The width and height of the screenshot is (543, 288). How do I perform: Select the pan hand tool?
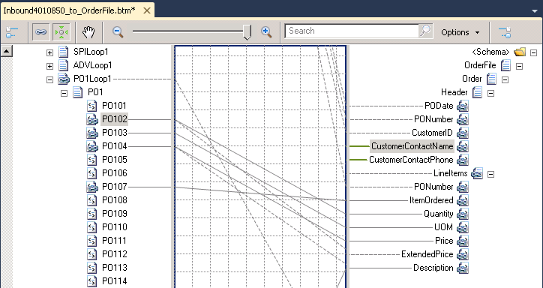88,32
